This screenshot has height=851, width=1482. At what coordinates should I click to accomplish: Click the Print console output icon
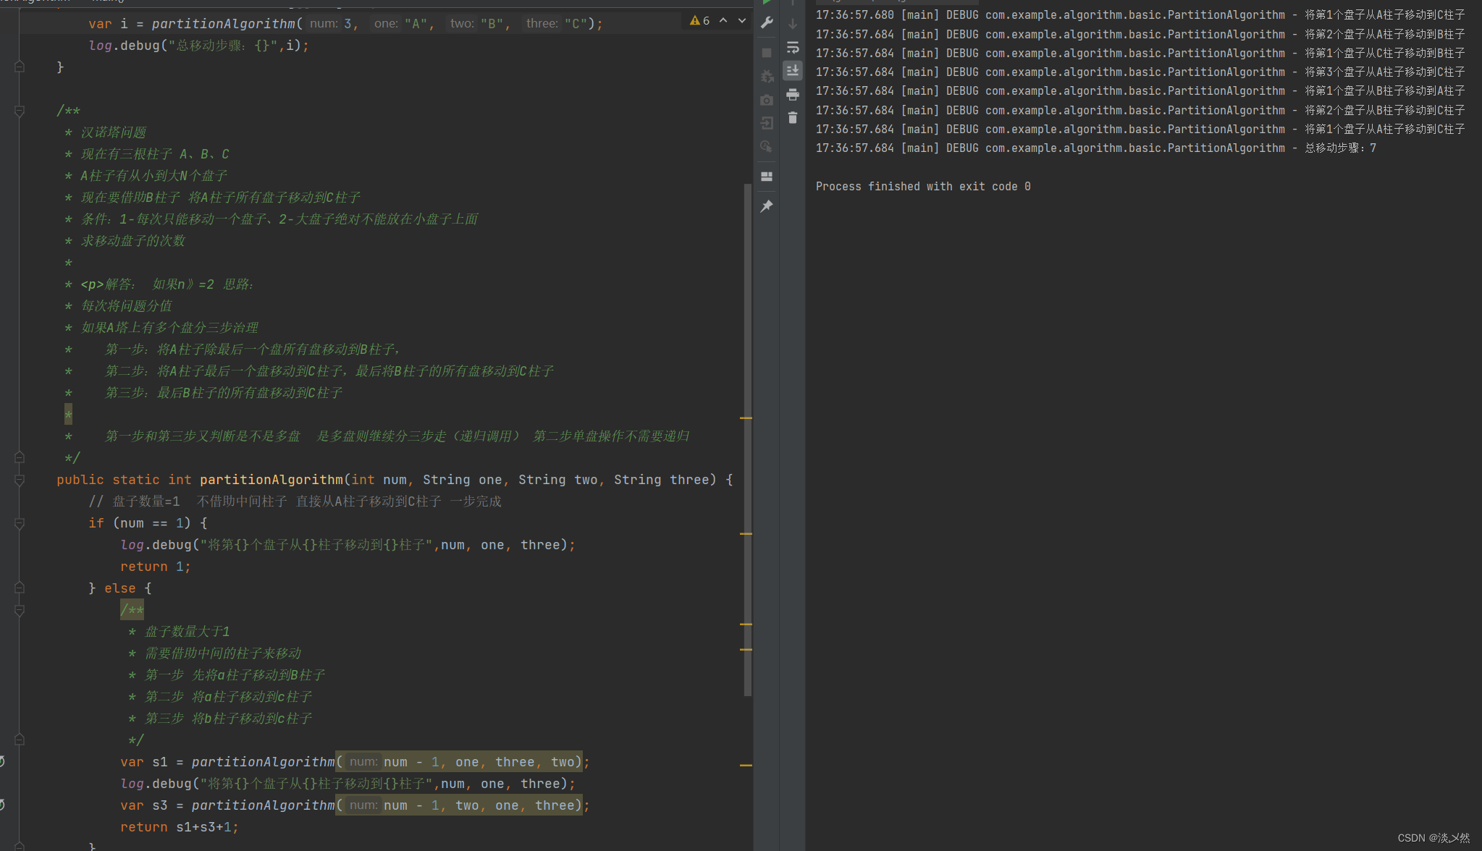click(x=793, y=95)
